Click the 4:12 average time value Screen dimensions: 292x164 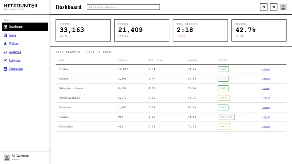(x=152, y=88)
